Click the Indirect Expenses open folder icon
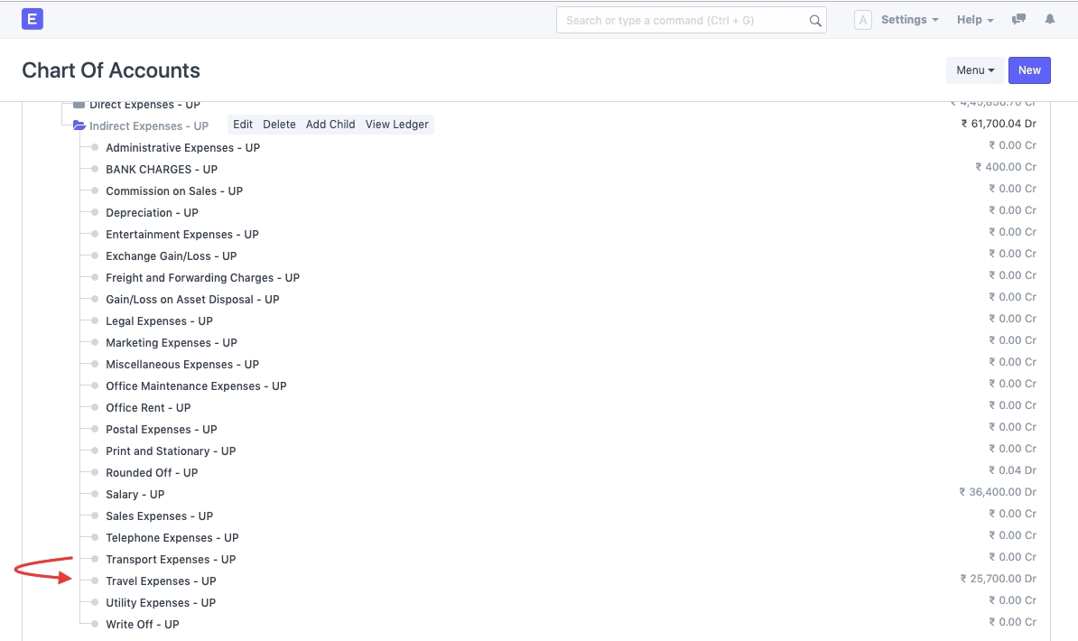1078x641 pixels. point(79,125)
